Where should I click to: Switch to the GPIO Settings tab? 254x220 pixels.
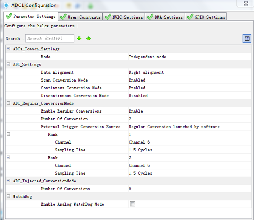coord(206,17)
